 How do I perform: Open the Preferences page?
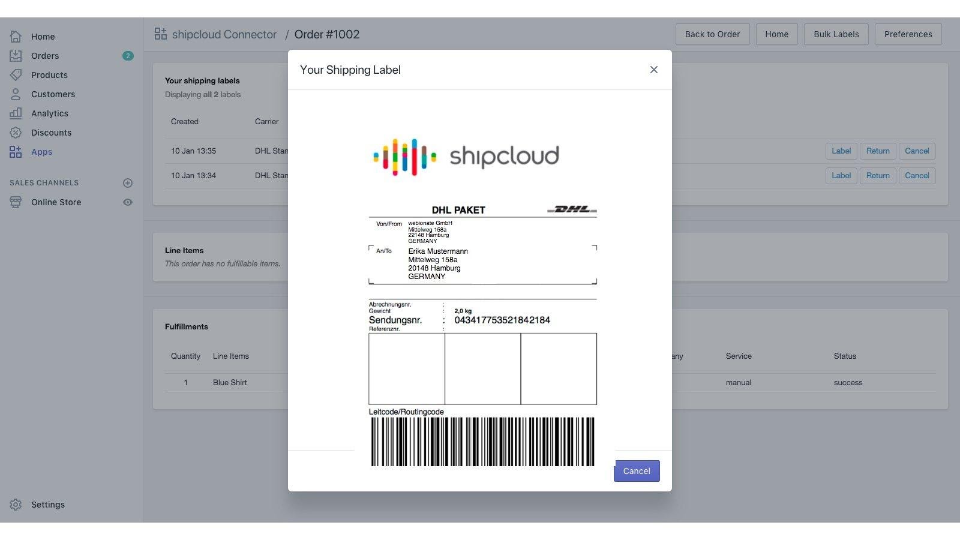pyautogui.click(x=908, y=34)
